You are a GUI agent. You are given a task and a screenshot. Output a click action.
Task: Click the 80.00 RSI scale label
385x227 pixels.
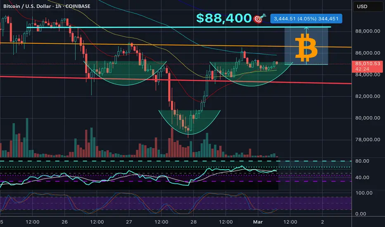[362, 161]
